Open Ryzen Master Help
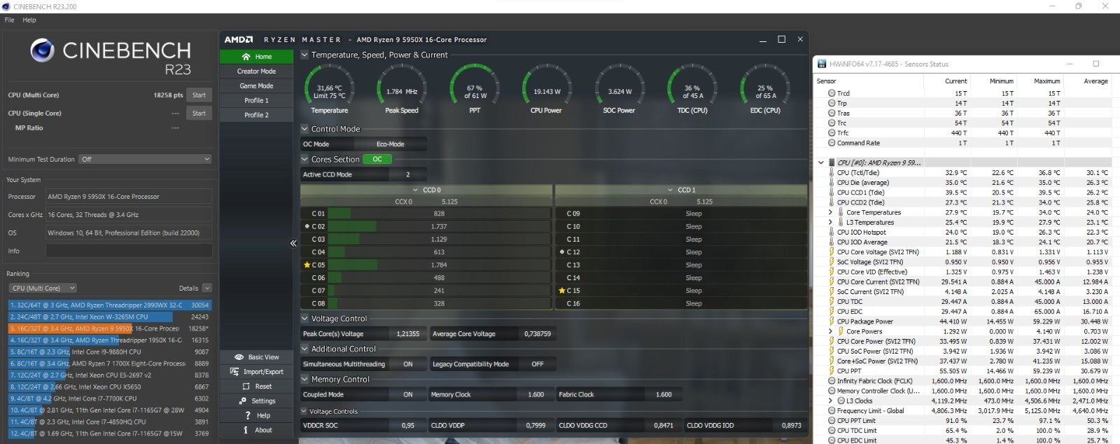 (x=256, y=416)
